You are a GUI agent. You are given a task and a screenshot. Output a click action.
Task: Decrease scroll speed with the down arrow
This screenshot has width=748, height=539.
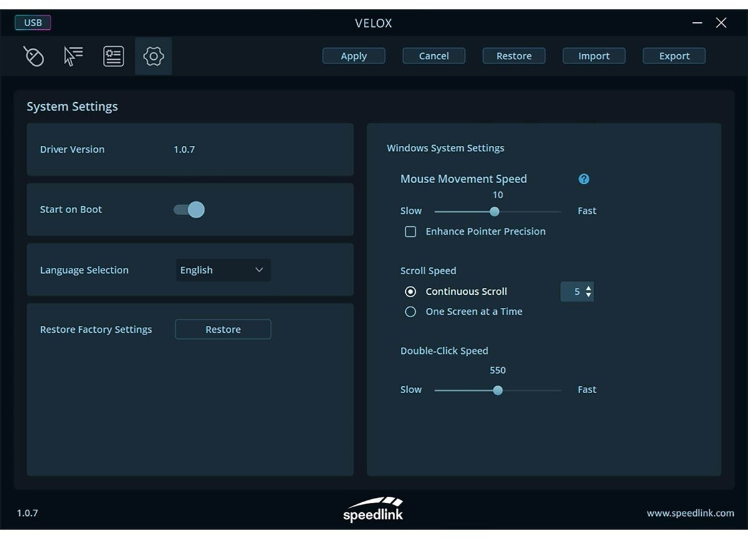point(588,295)
